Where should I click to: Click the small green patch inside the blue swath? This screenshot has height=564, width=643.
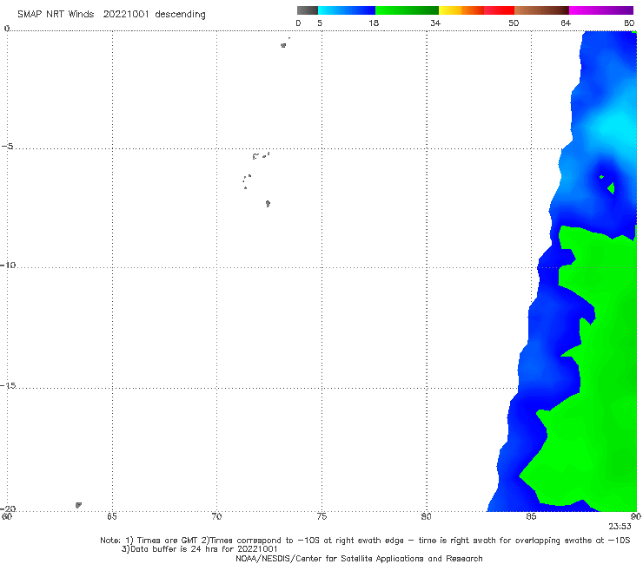tap(611, 188)
